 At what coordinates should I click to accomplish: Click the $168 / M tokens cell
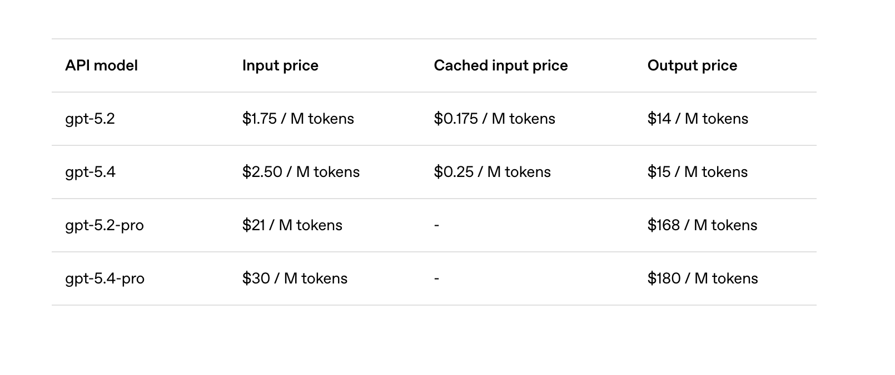[702, 225]
